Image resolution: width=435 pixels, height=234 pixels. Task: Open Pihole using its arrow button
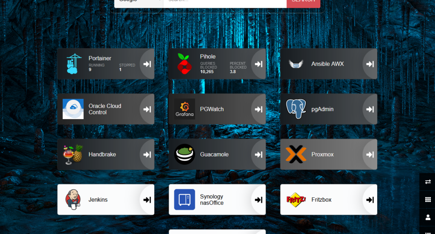259,64
